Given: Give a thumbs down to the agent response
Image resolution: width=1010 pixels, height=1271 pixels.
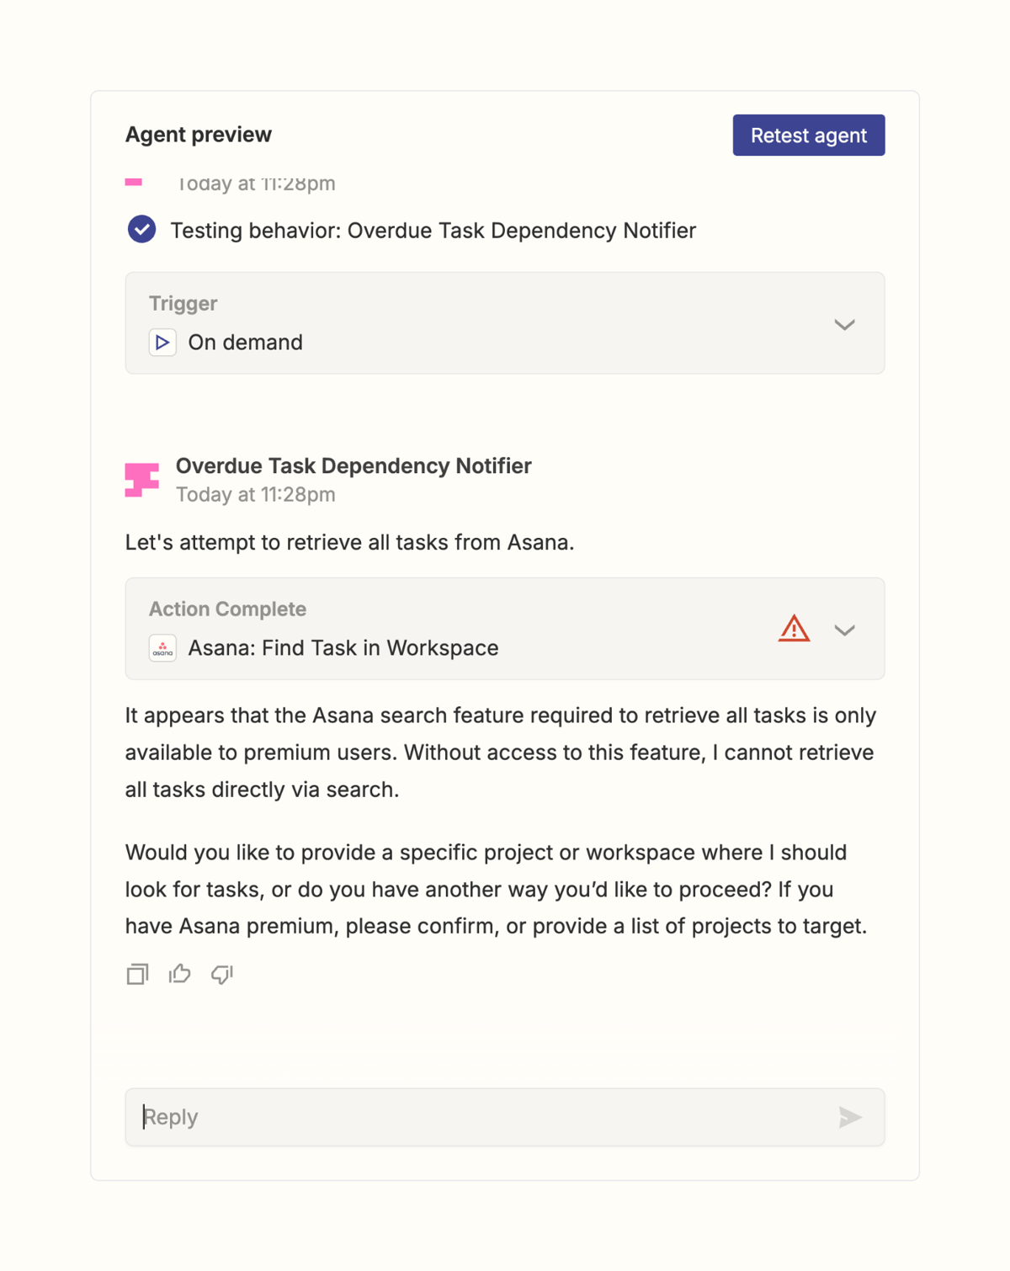Looking at the screenshot, I should [x=221, y=976].
